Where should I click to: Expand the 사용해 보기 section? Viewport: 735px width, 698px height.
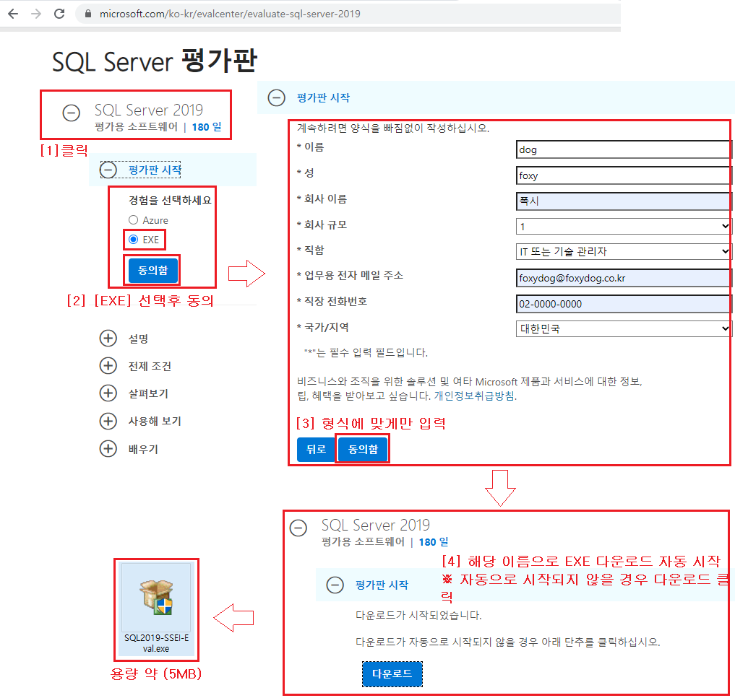108,421
